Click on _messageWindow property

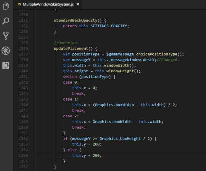(x=125, y=60)
